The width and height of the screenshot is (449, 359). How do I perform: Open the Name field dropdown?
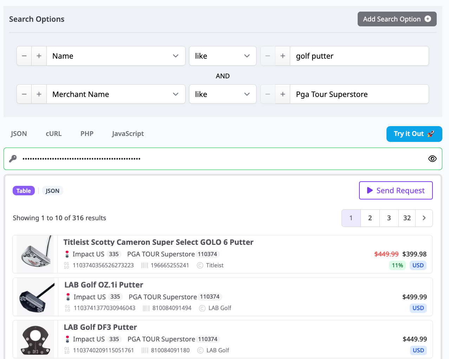pos(116,56)
